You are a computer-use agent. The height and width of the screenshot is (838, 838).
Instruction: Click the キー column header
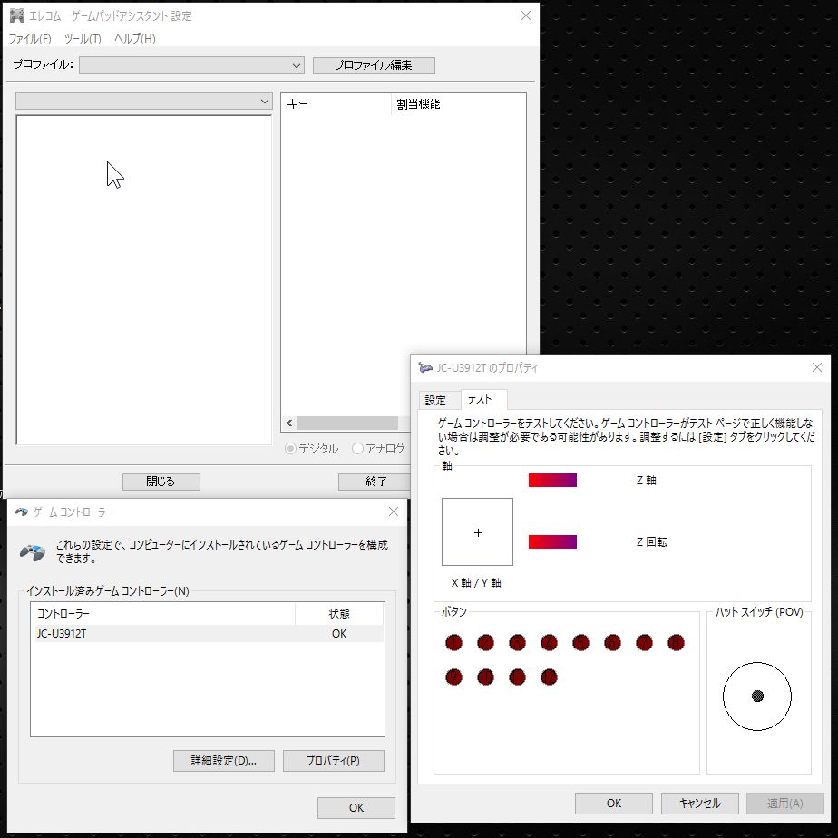(336, 104)
